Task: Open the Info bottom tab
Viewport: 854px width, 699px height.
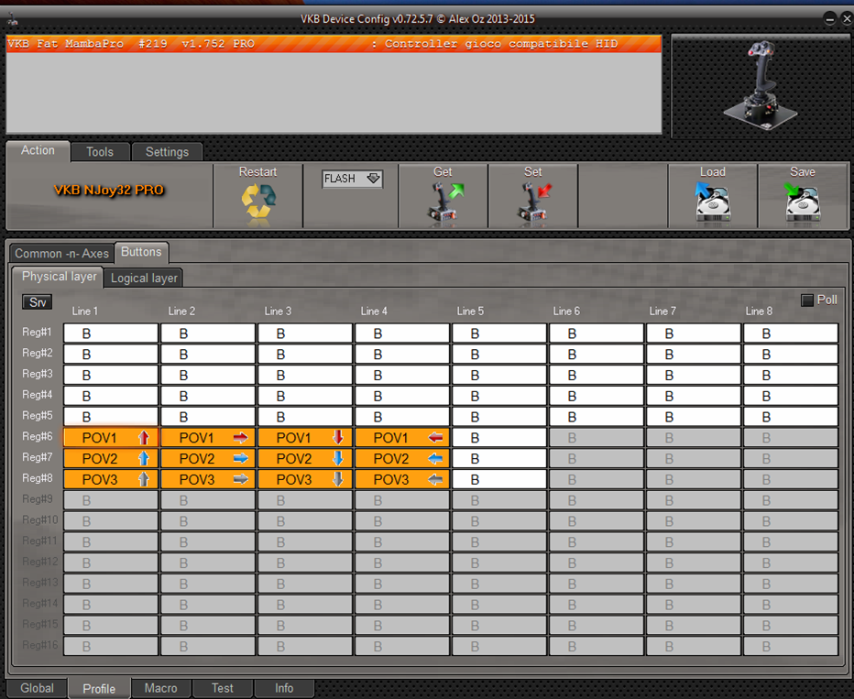Action: pos(284,688)
